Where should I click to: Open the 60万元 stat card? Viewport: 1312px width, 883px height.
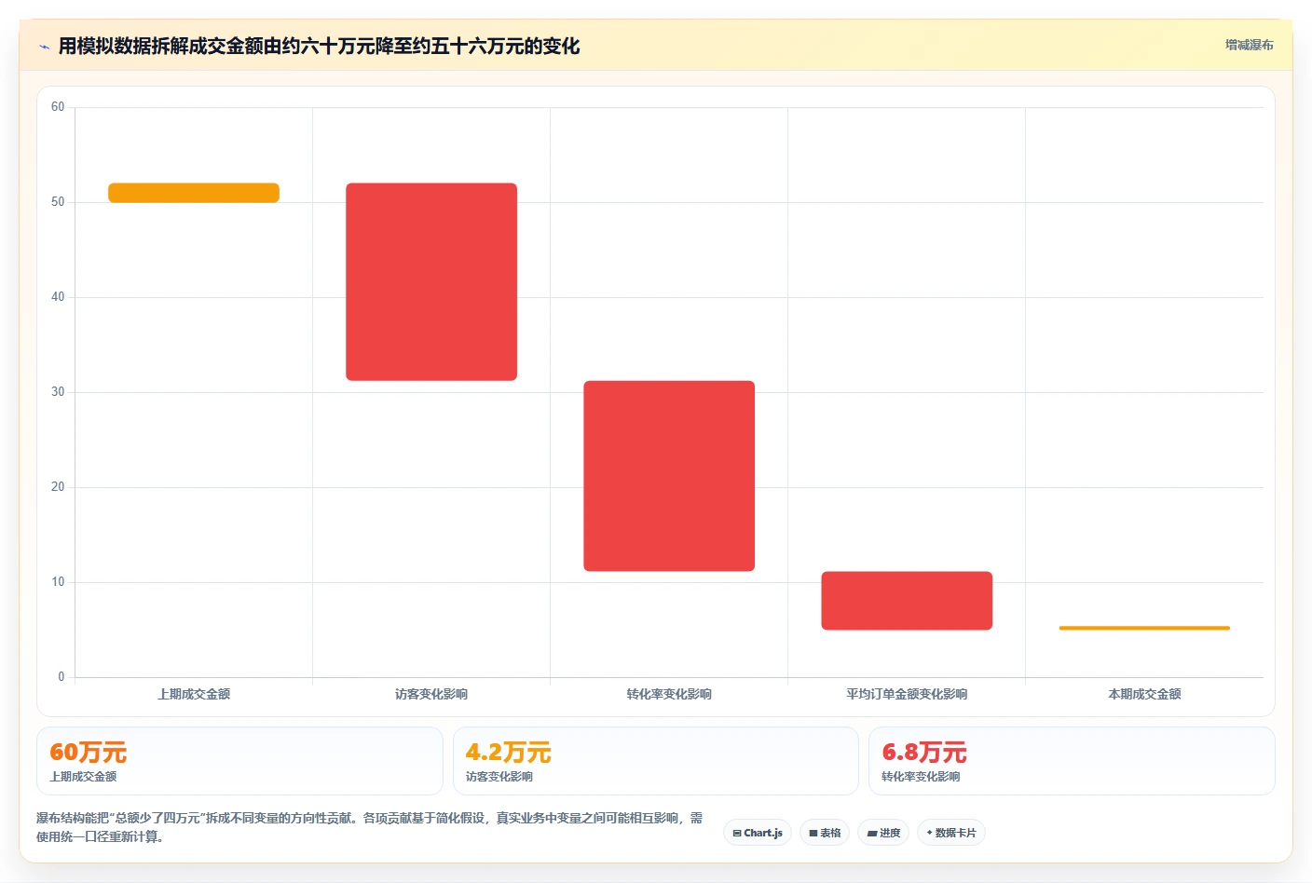[x=239, y=761]
